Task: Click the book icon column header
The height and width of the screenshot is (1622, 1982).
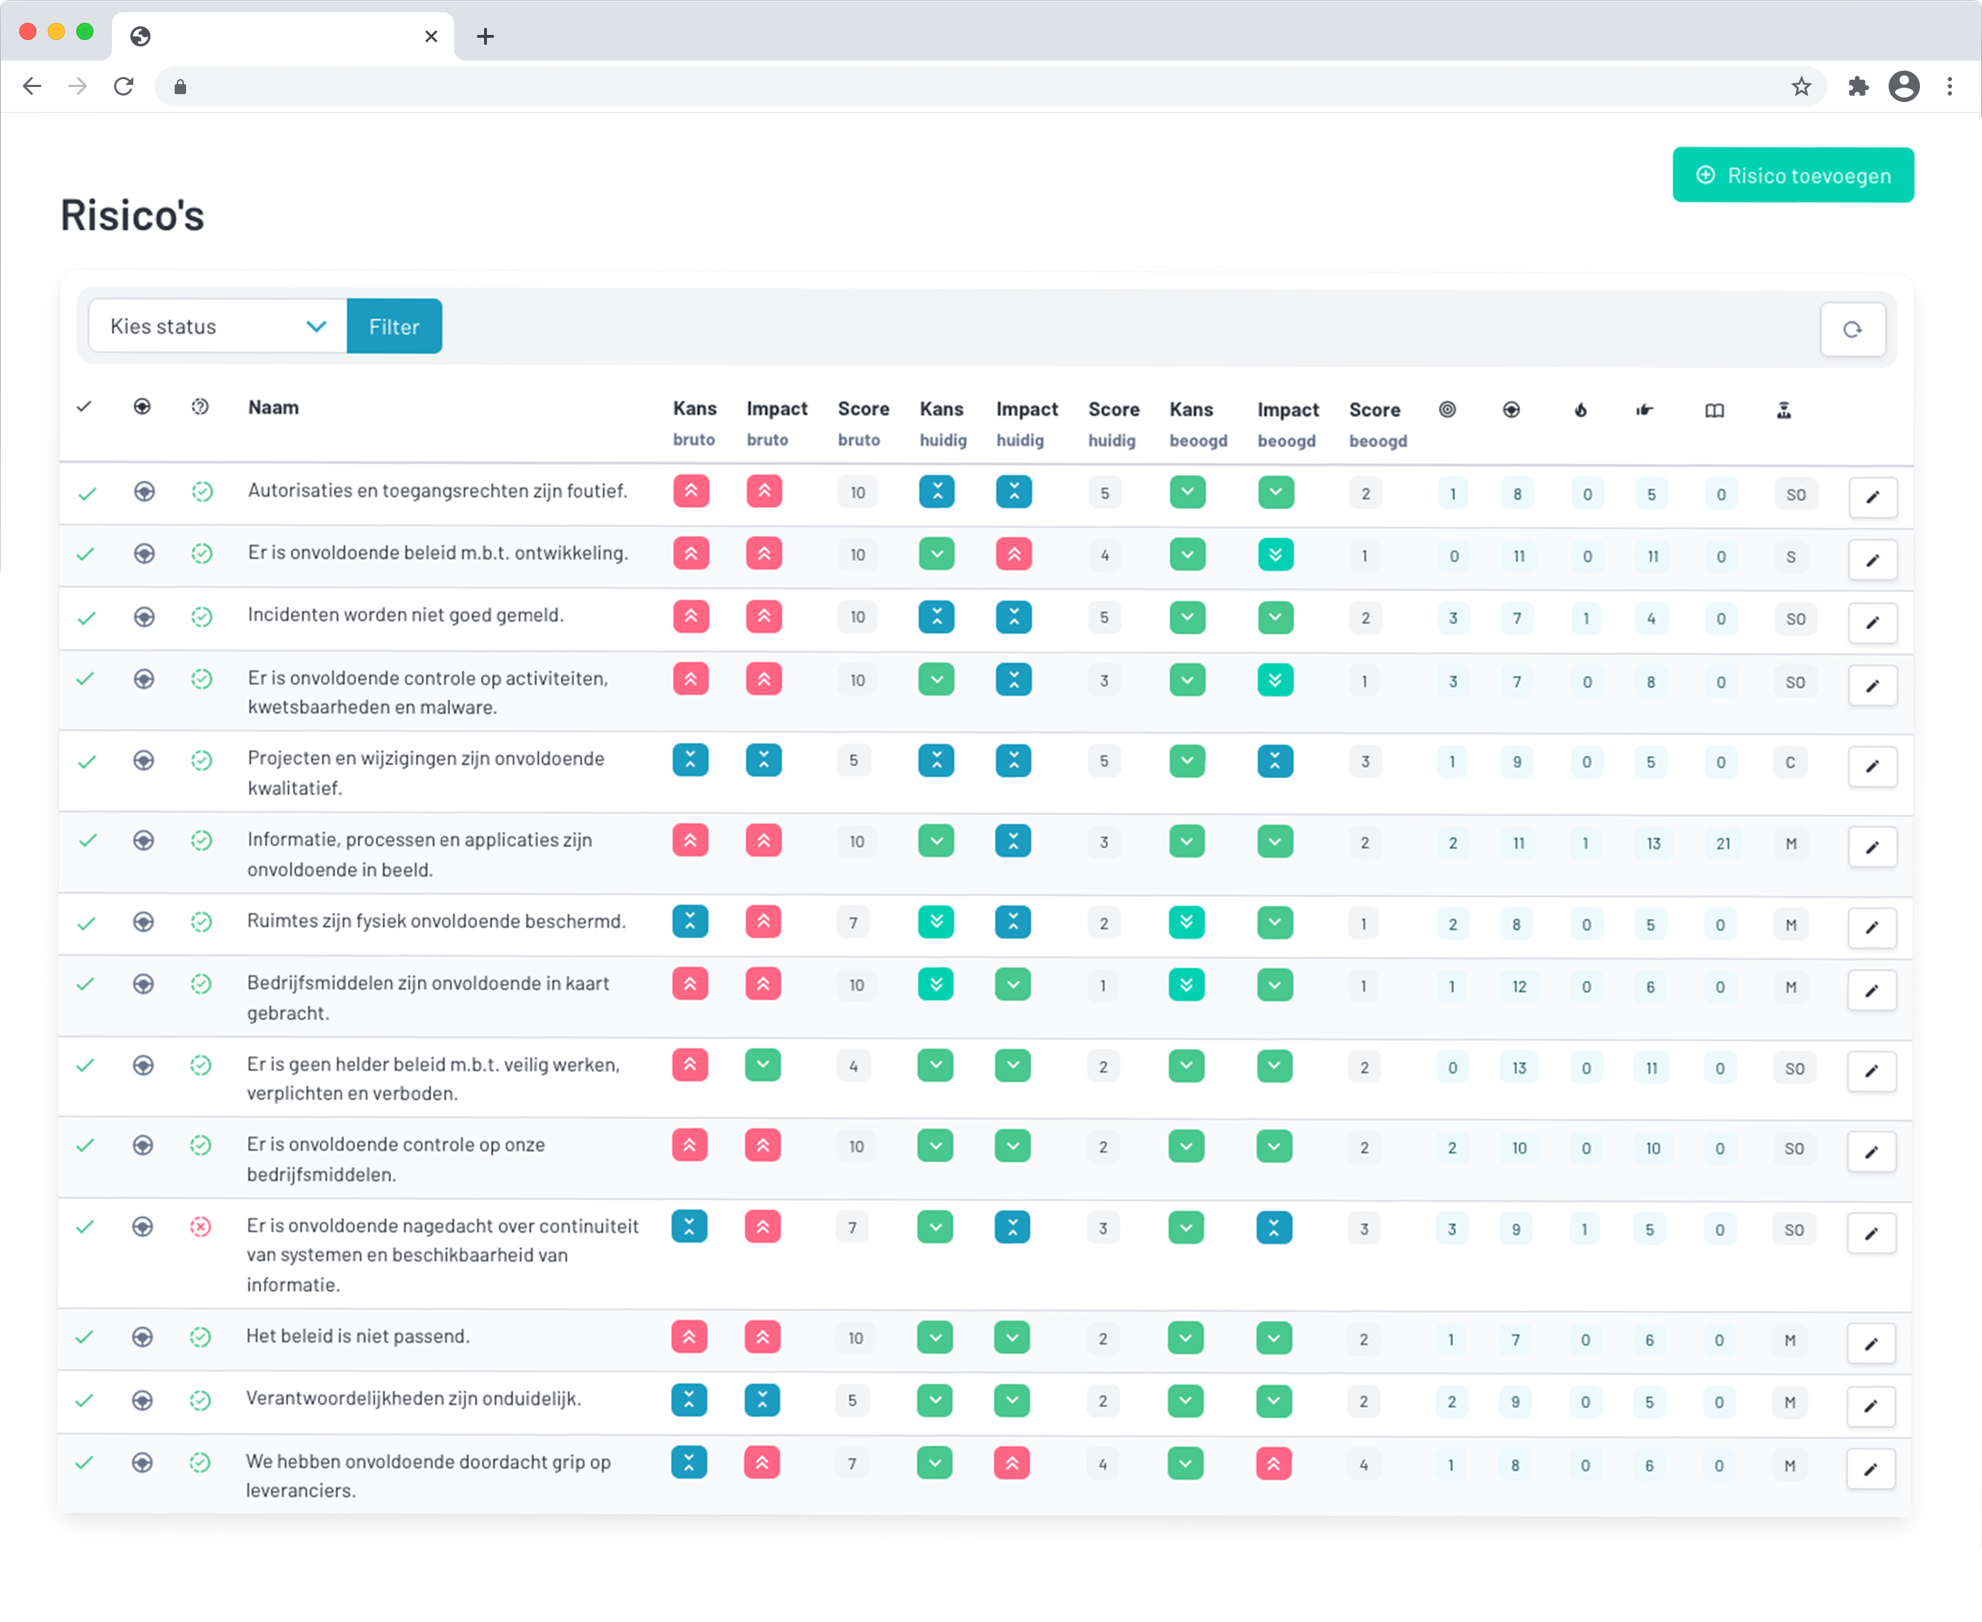Action: pyautogui.click(x=1714, y=410)
